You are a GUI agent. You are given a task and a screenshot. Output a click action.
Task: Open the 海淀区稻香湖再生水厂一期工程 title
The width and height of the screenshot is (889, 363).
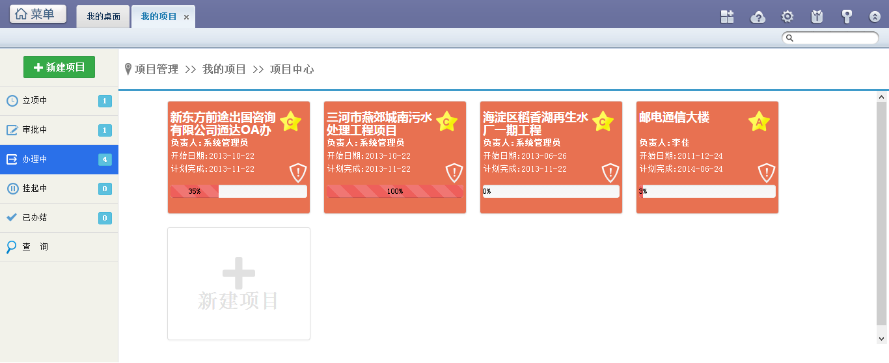536,124
